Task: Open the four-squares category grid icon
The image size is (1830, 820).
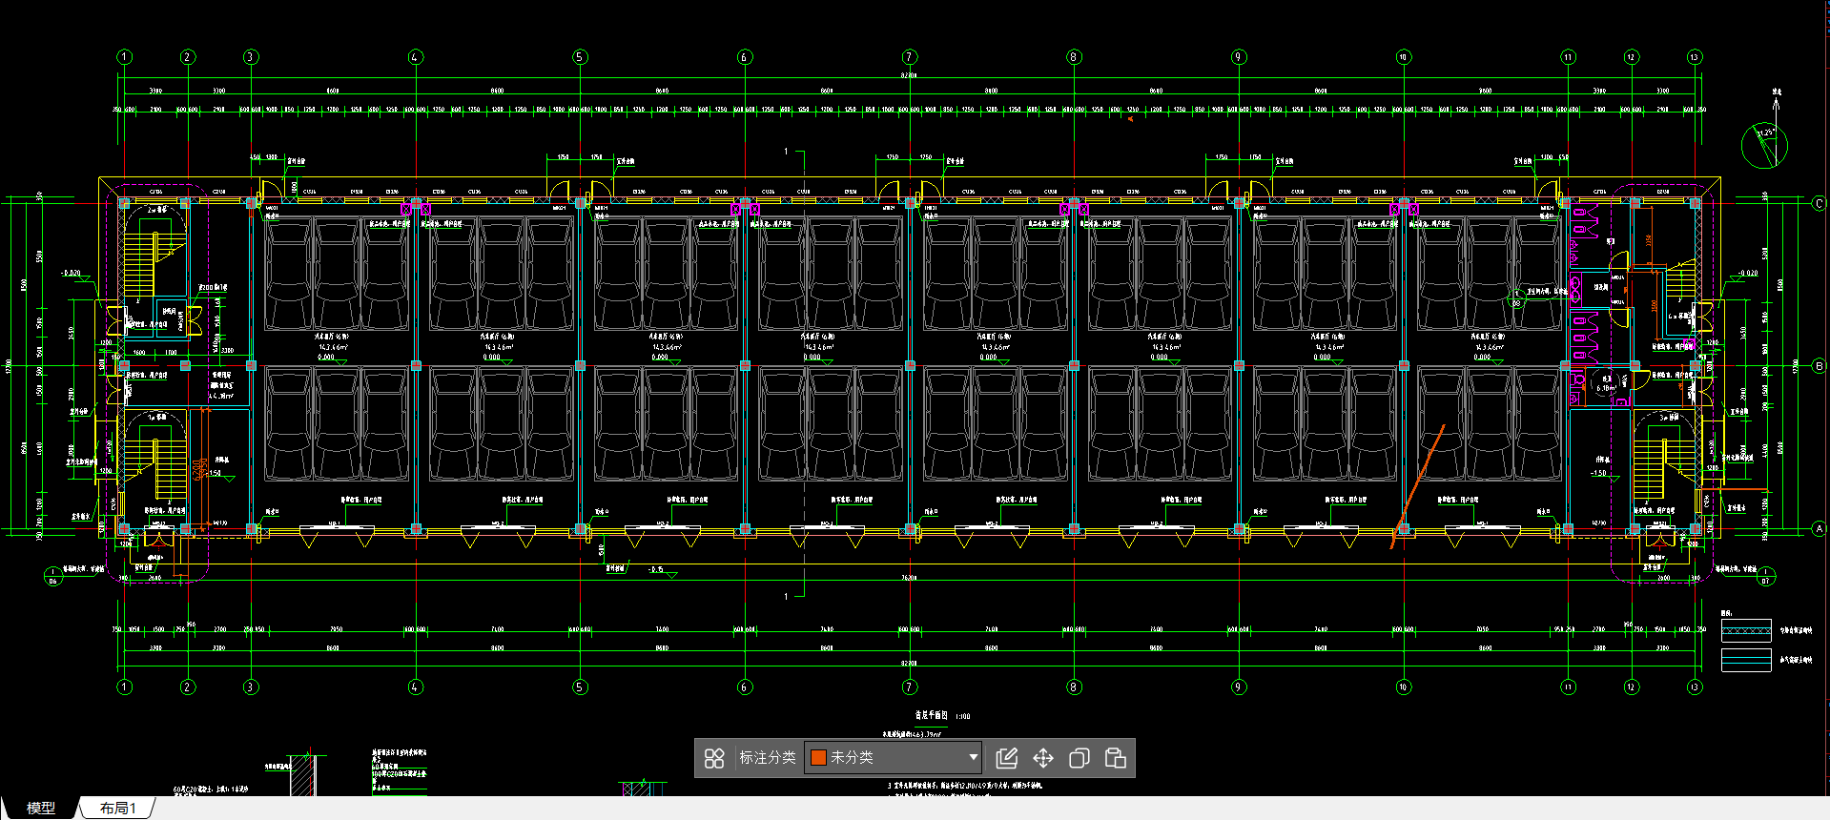Action: 714,758
